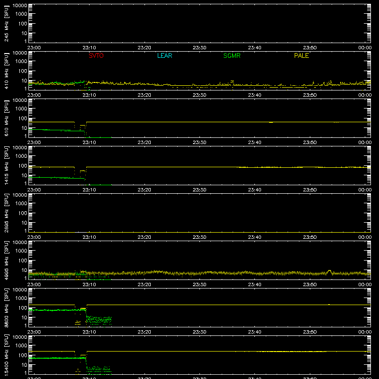Click the red SVTO station label
The height and width of the screenshot is (379, 379).
(96, 55)
